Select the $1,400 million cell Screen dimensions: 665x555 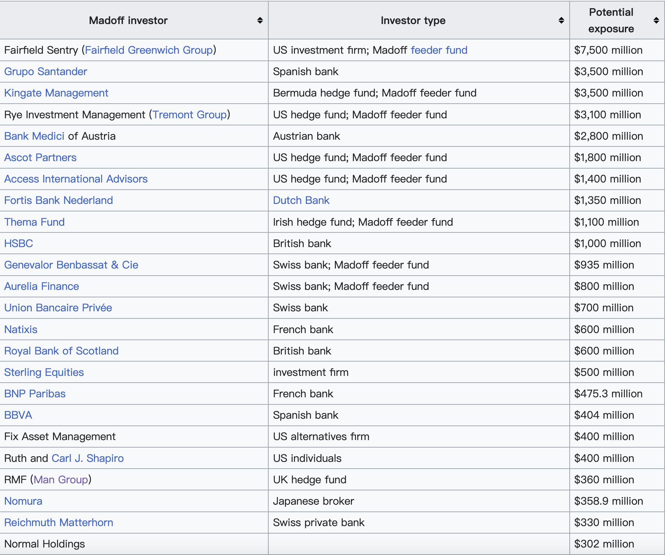[617, 179]
